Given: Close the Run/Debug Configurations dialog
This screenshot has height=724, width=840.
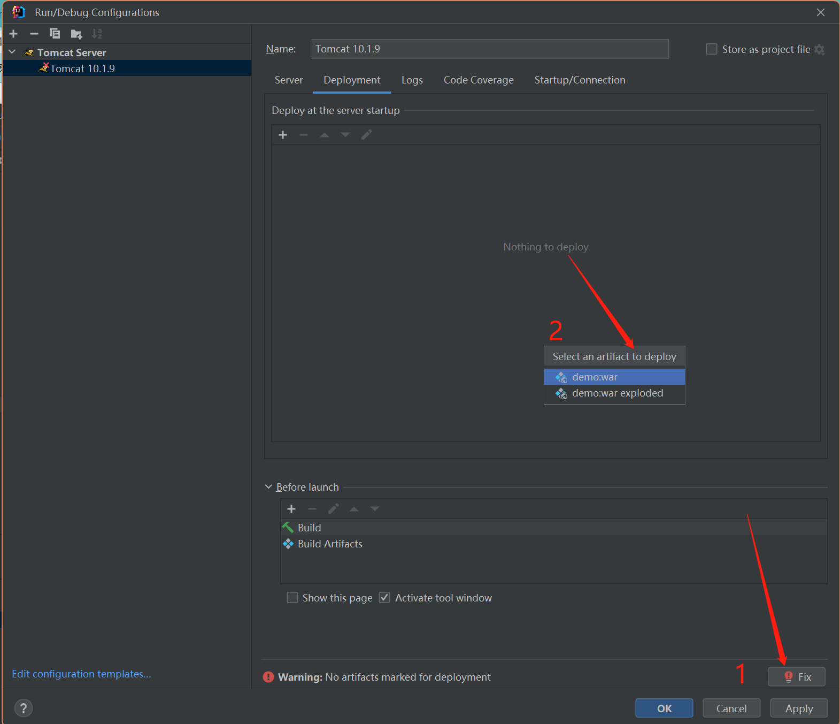Looking at the screenshot, I should 821,12.
